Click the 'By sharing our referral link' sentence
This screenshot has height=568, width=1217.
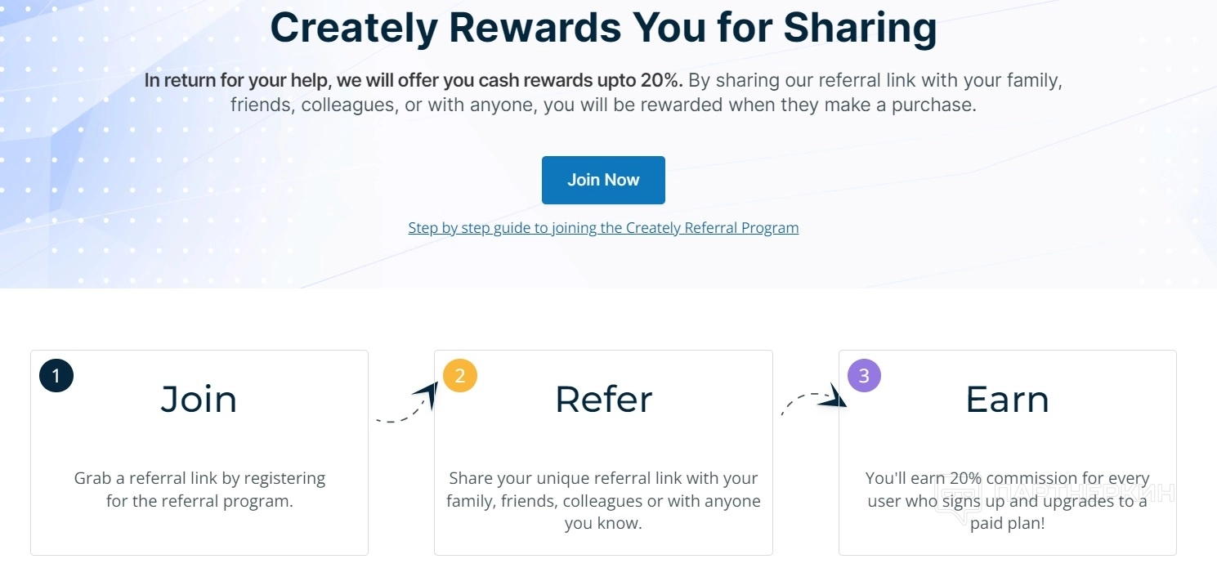pos(875,81)
